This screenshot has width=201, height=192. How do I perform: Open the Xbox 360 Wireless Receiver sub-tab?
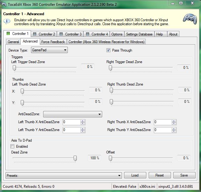[x=106, y=42]
